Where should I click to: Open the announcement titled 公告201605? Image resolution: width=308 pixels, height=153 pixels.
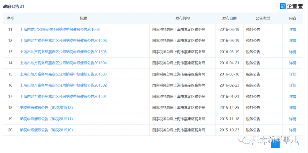pyautogui.click(x=63, y=52)
